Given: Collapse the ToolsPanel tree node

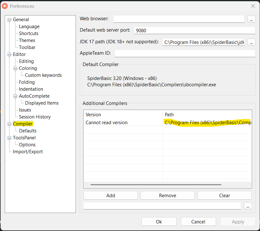Looking at the screenshot, I should [9, 138].
